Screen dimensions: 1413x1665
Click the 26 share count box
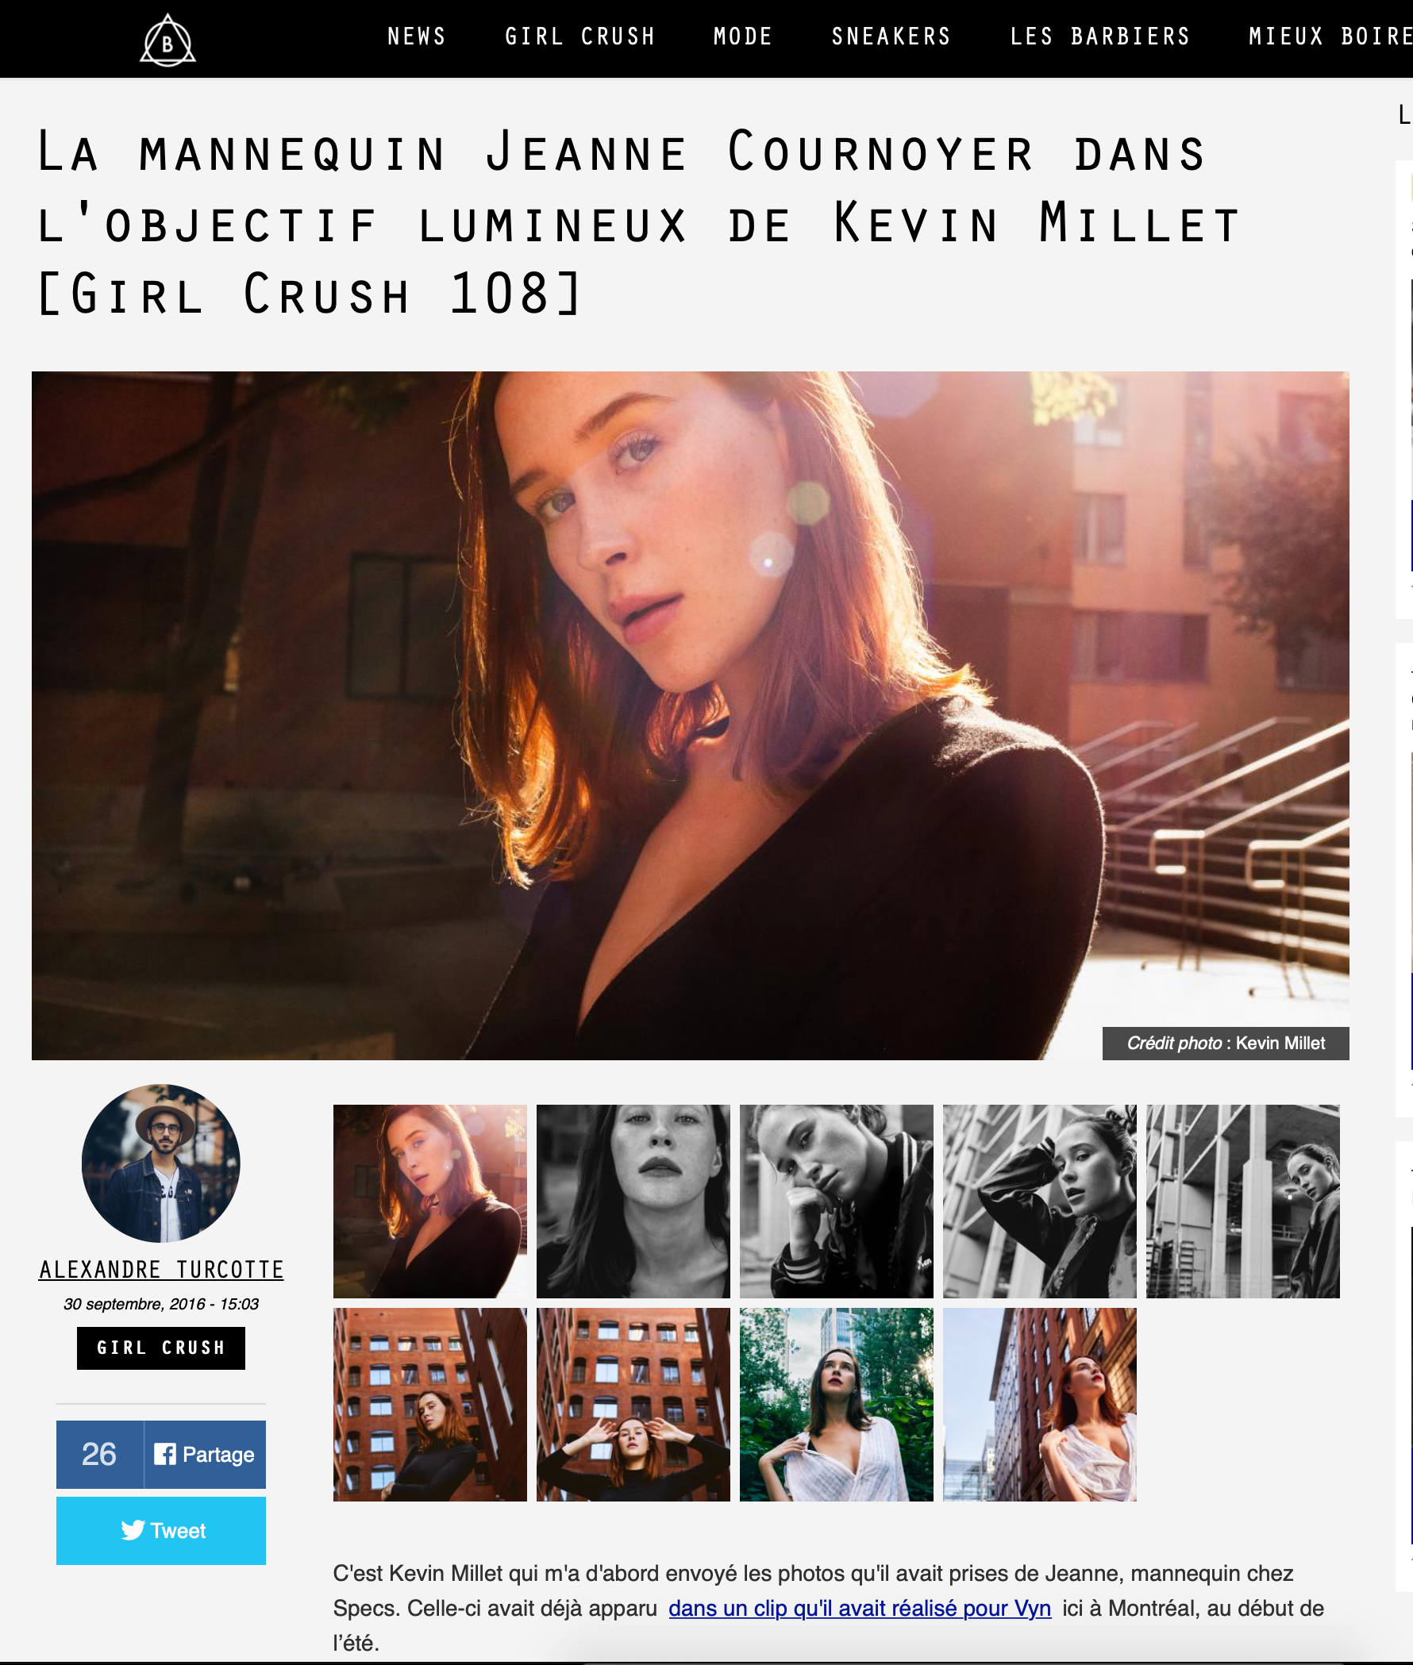pos(99,1454)
